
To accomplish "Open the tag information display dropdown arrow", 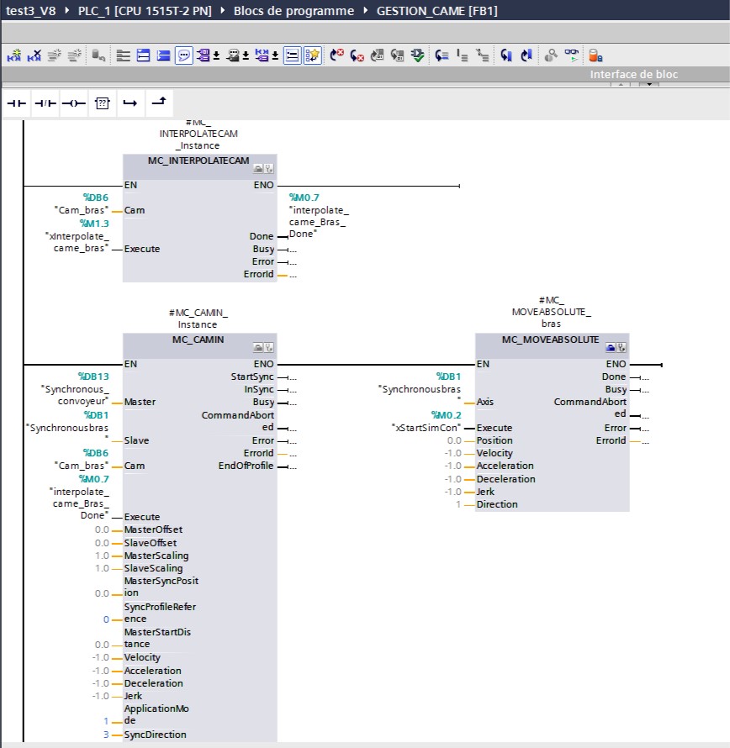I will (246, 56).
